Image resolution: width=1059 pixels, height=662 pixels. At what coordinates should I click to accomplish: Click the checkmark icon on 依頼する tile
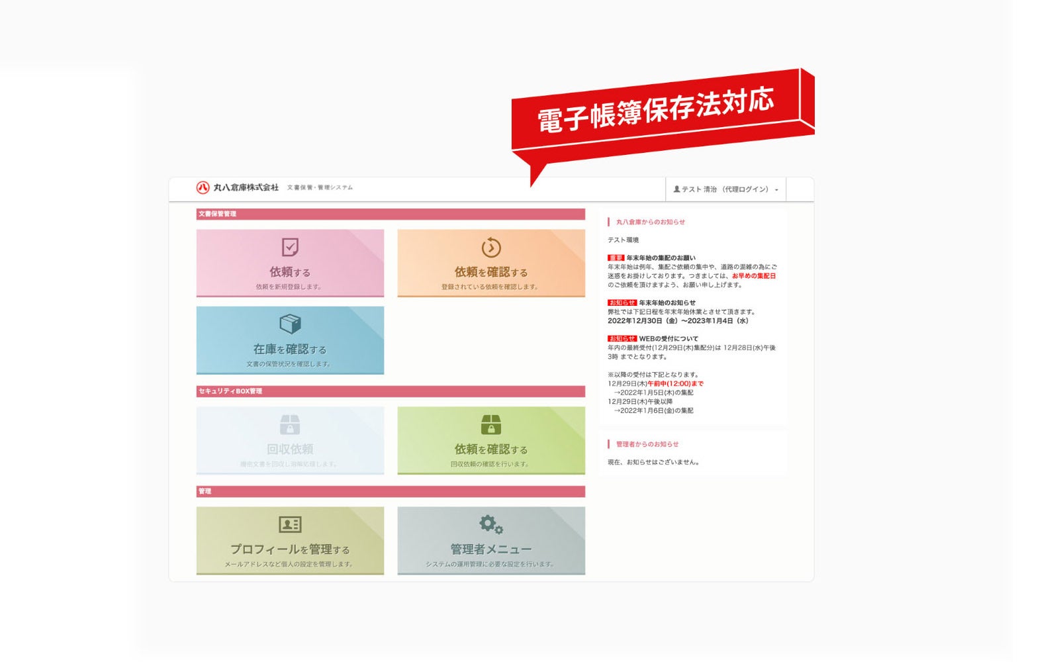[x=290, y=247]
